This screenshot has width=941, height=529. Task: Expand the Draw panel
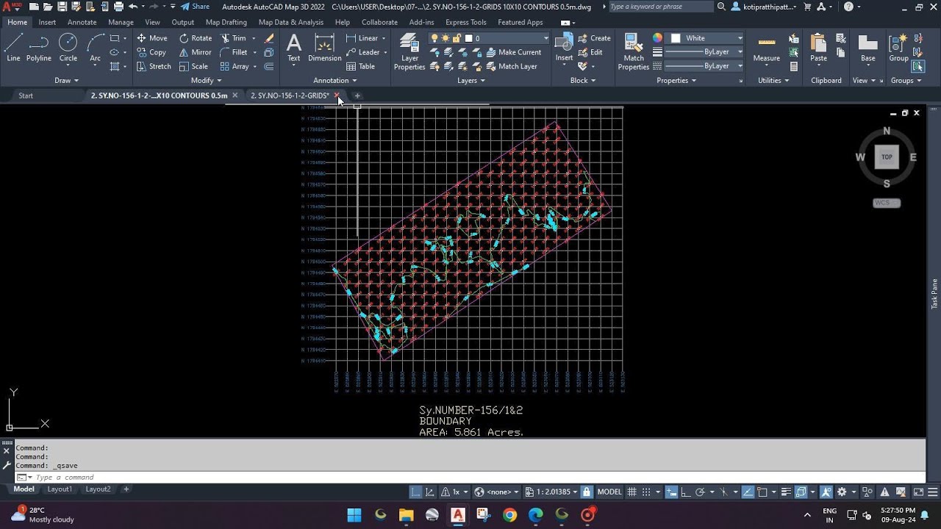point(66,81)
